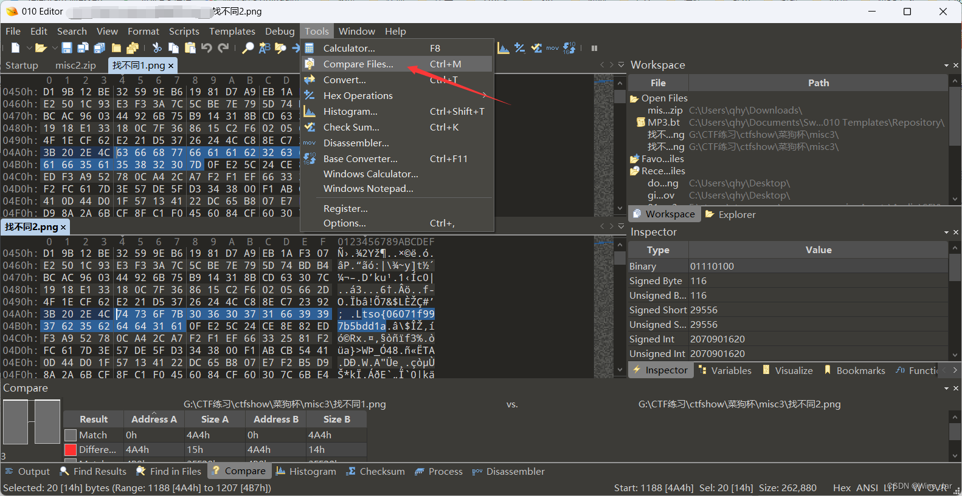Collapse the Open Files tree folder

pyautogui.click(x=634, y=98)
